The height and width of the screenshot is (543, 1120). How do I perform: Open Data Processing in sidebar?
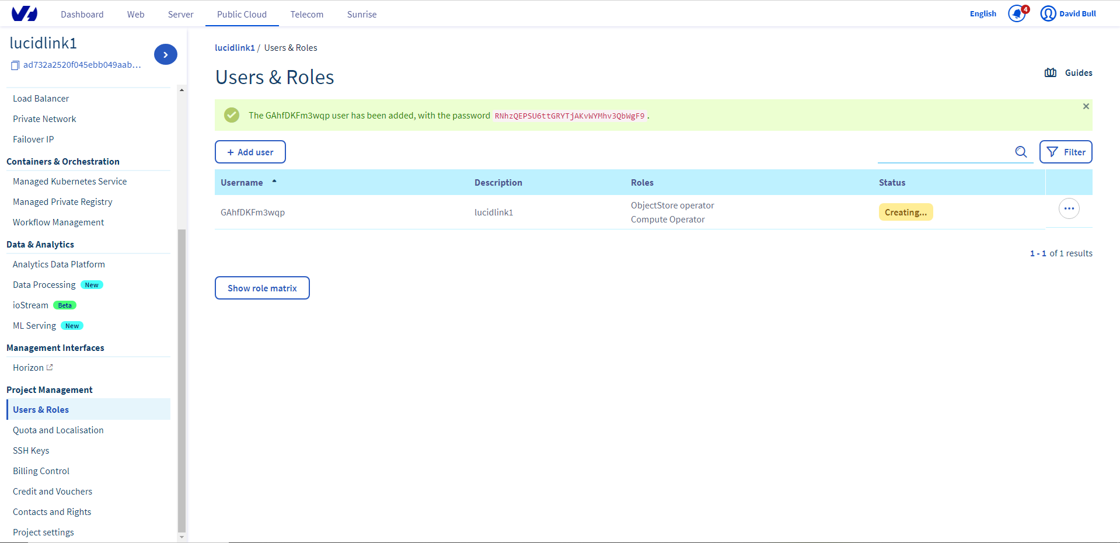click(44, 285)
